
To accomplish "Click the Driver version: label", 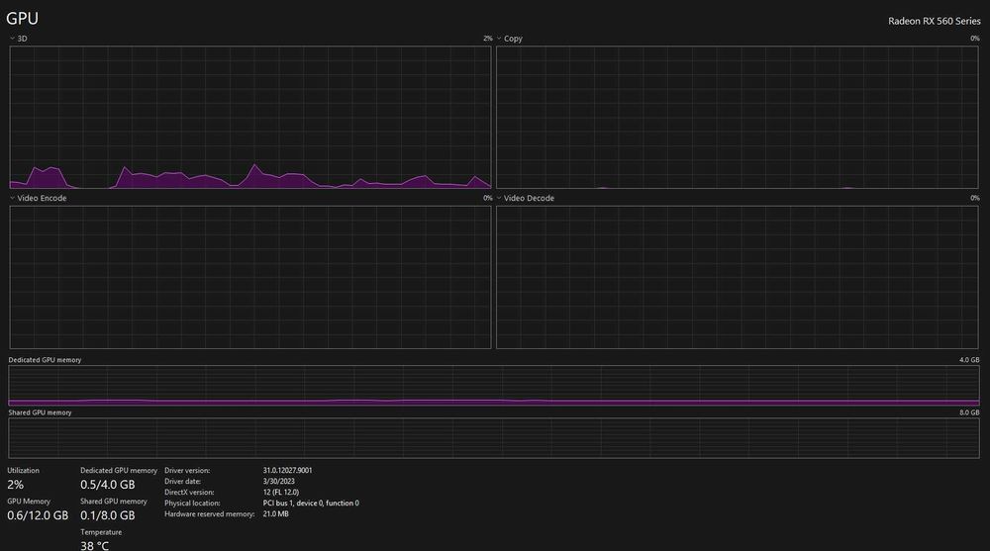I will 187,470.
